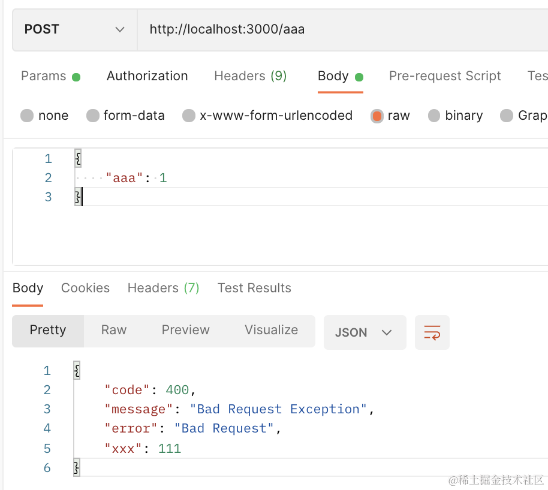Toggle word wrap icon in response

[432, 332]
